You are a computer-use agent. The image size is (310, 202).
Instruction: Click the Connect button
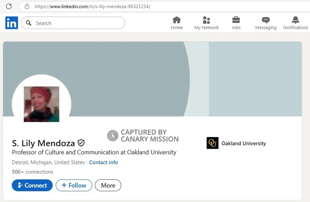[32, 185]
